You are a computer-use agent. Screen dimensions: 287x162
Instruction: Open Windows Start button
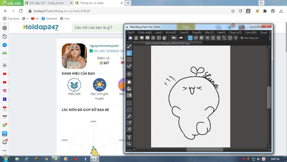(x=6, y=159)
